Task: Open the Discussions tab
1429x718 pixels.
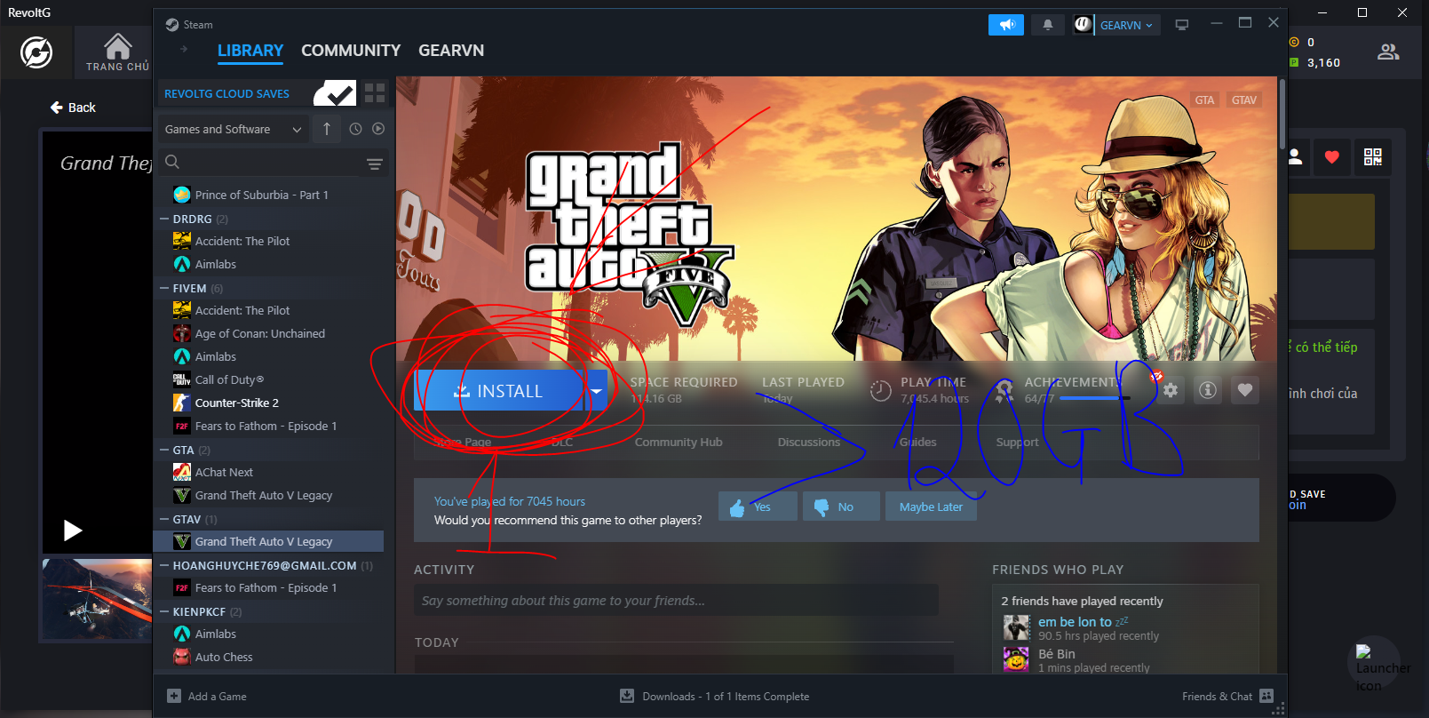Action: pyautogui.click(x=809, y=442)
